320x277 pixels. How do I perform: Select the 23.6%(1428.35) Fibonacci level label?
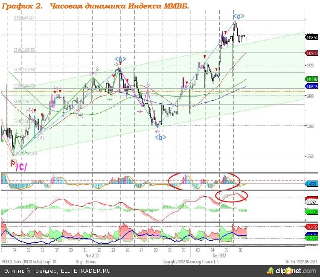coord(23,50)
